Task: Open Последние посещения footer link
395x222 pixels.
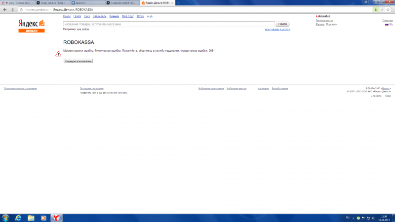Action: 92,89
